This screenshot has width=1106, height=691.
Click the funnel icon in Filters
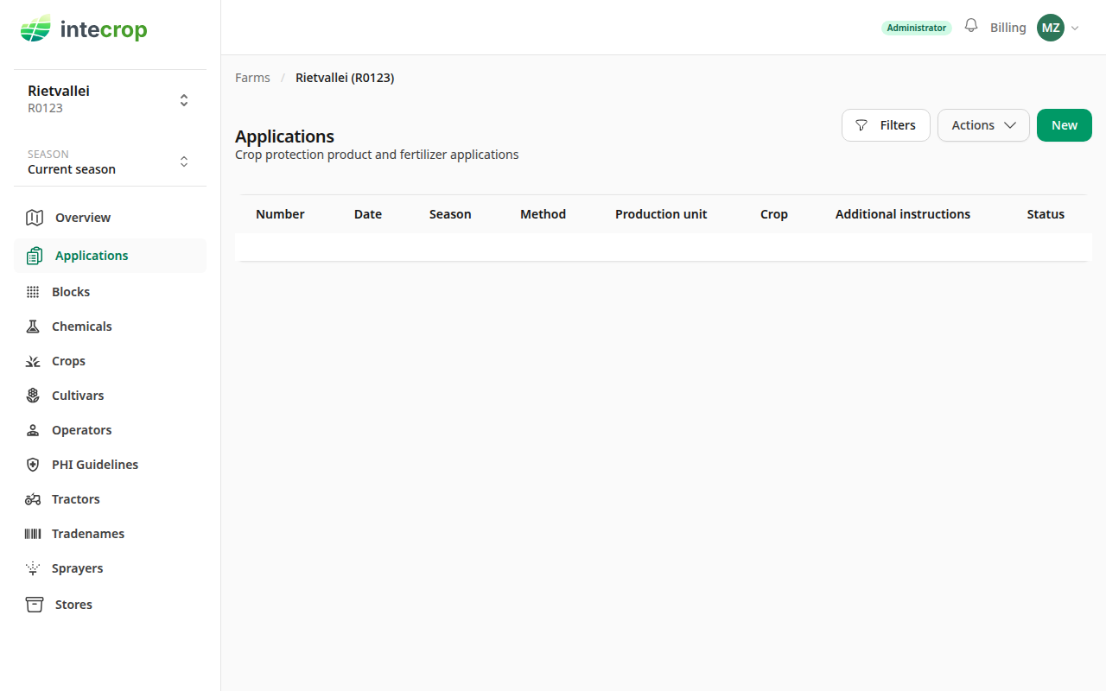point(861,125)
